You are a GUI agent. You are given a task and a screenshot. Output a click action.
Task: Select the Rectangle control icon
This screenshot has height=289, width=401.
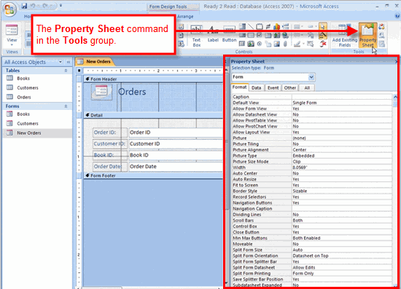[251, 35]
